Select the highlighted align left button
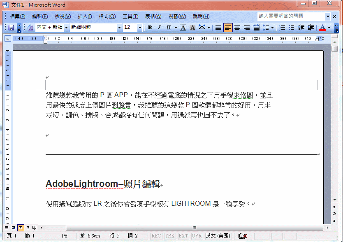 228,28
